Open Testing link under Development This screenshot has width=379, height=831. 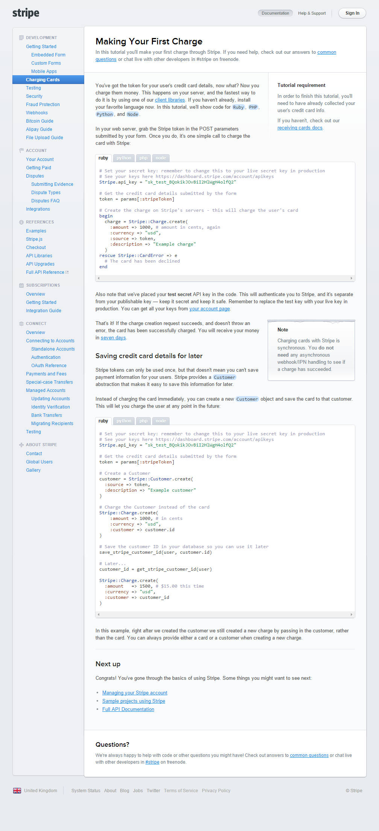[x=33, y=88]
